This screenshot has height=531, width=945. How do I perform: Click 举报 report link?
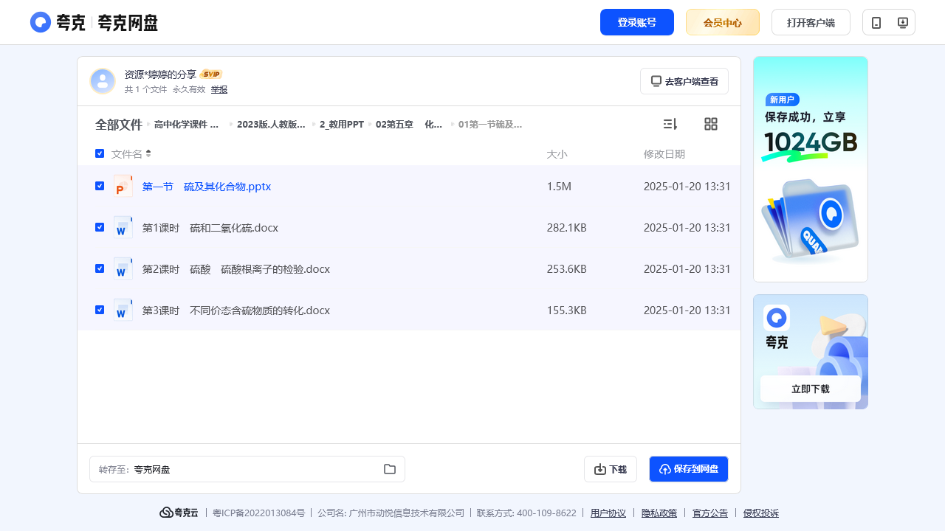(219, 89)
